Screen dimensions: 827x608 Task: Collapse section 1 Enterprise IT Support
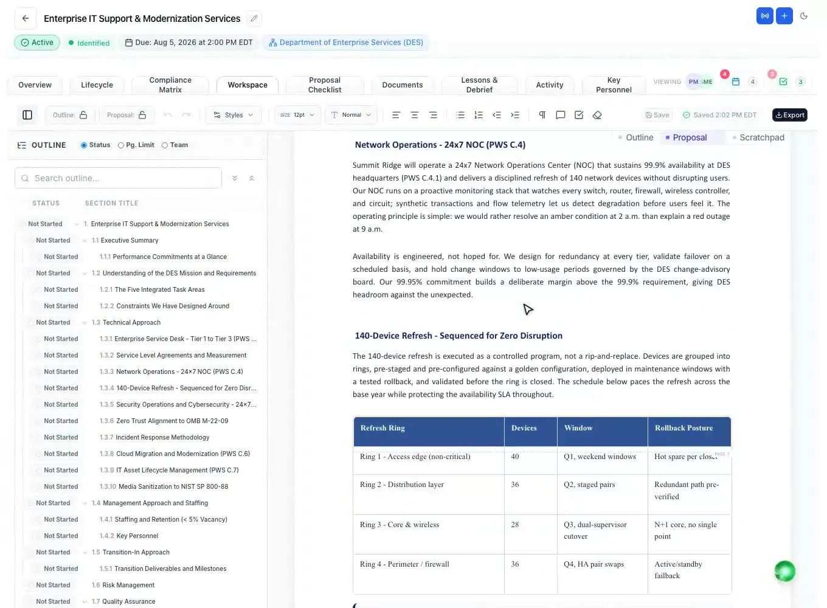click(77, 224)
